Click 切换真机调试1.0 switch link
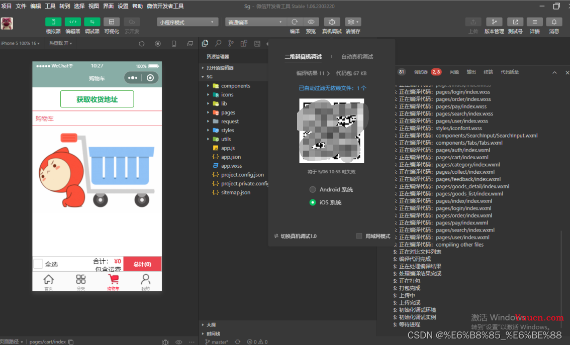Screen dimensions: 570x345 295,236
